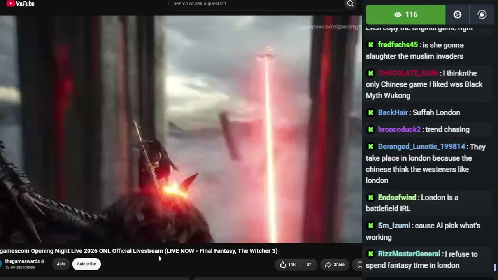Click the search magnifier icon
The height and width of the screenshot is (280, 498).
click(350, 4)
